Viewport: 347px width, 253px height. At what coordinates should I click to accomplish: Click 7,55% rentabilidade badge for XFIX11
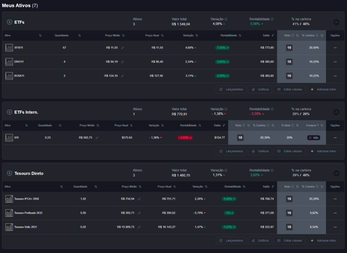222,47
